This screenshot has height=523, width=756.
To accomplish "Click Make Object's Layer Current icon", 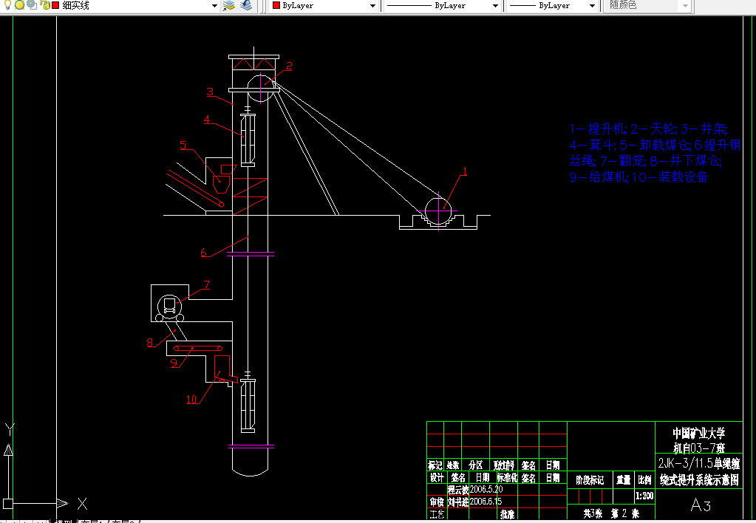I will coord(229,5).
